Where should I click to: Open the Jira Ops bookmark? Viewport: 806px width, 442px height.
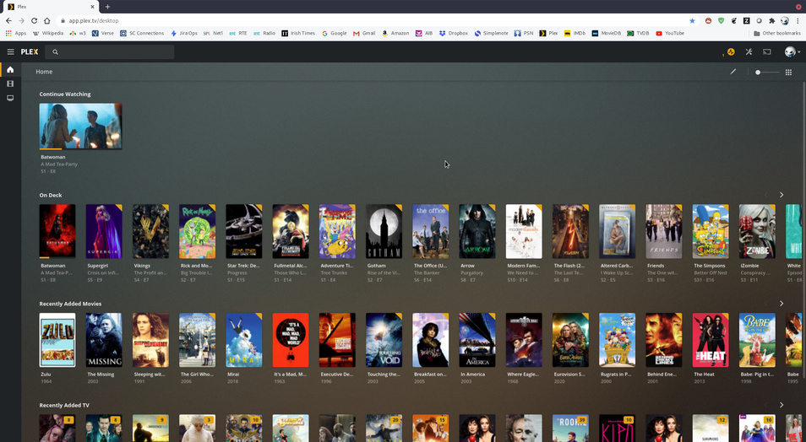click(x=184, y=33)
